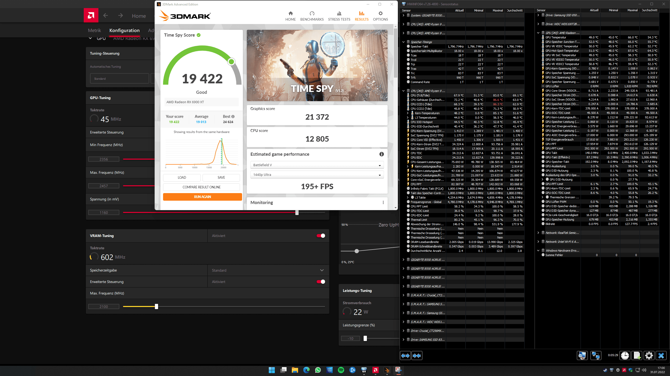Adjust Spannung (in mV) slider handle
670x376 pixels.
[x=297, y=212]
